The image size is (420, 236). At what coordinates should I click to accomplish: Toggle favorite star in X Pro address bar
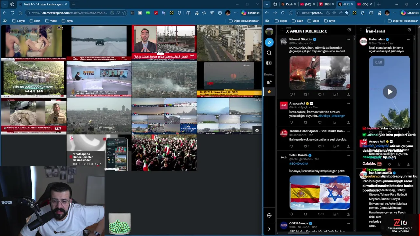pyautogui.click(x=346, y=13)
